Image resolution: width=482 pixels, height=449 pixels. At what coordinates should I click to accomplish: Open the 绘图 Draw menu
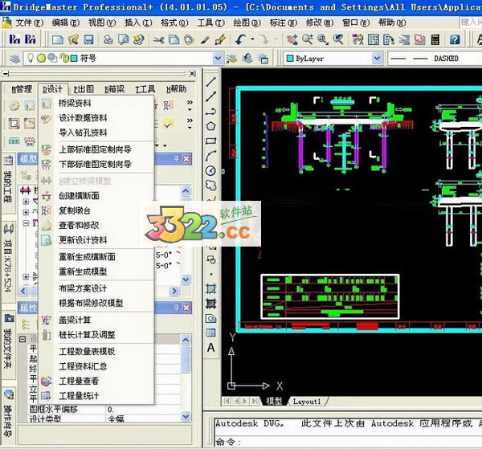tap(247, 22)
